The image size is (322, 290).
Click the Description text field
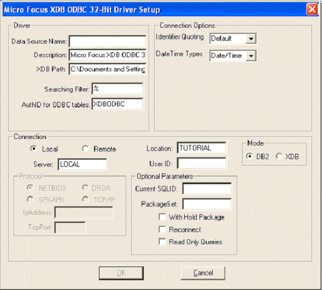(x=107, y=55)
